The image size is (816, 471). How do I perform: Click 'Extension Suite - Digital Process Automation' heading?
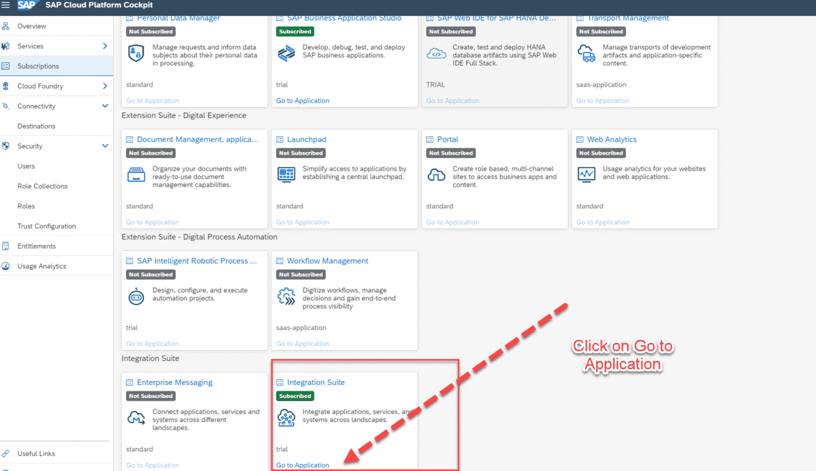200,237
